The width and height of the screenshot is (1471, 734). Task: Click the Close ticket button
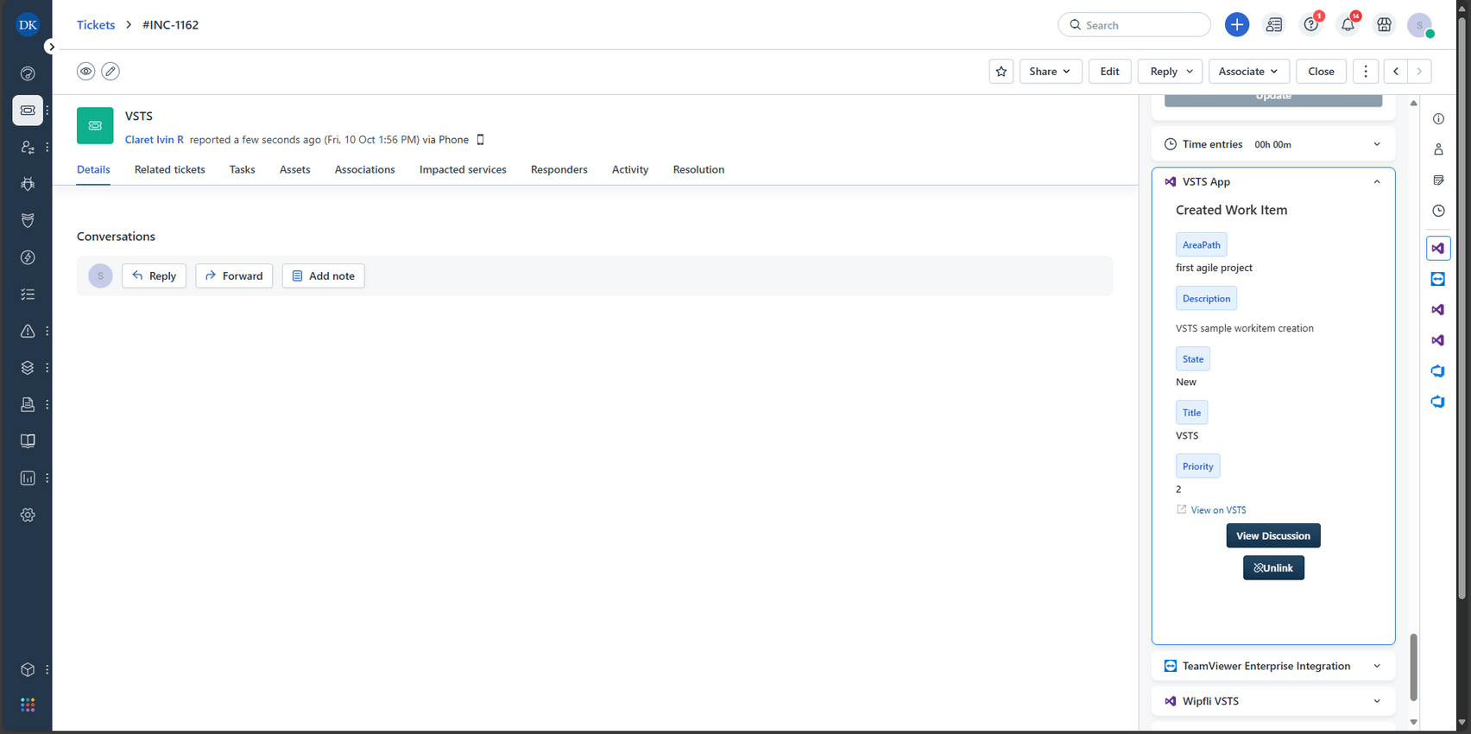(x=1321, y=72)
